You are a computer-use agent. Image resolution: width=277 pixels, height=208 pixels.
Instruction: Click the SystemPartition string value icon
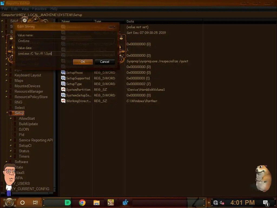63,89
